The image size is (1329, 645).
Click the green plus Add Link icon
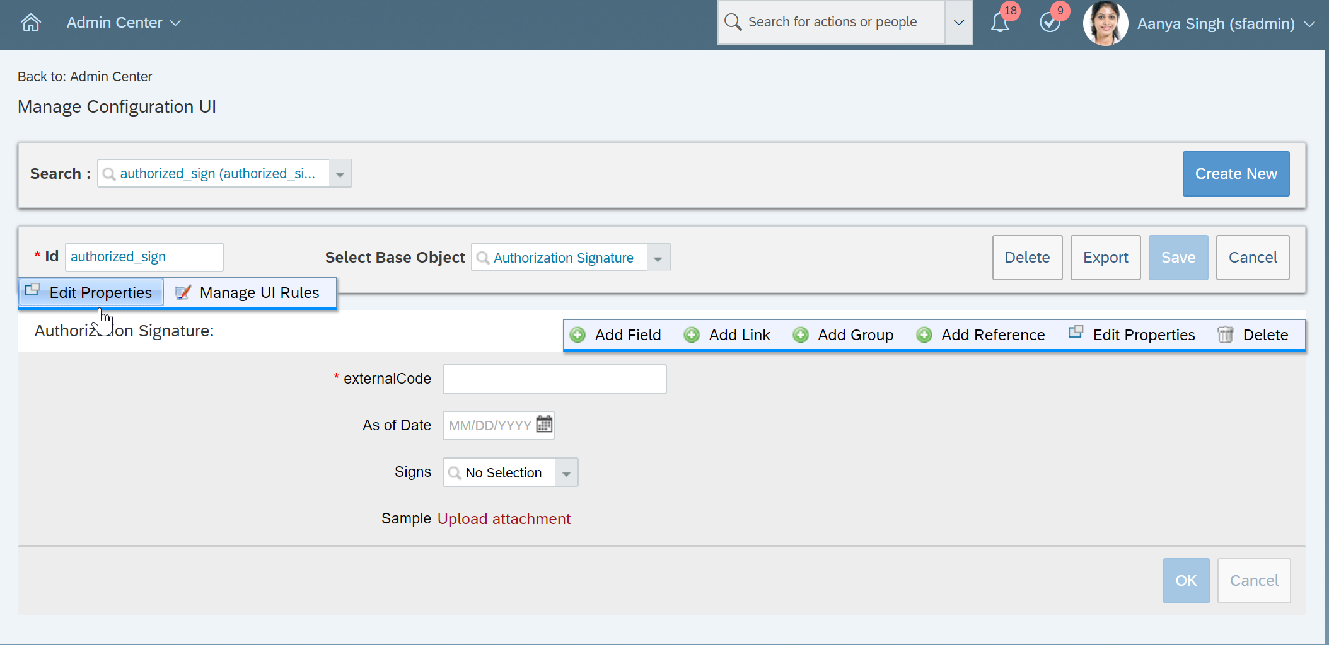pos(692,334)
